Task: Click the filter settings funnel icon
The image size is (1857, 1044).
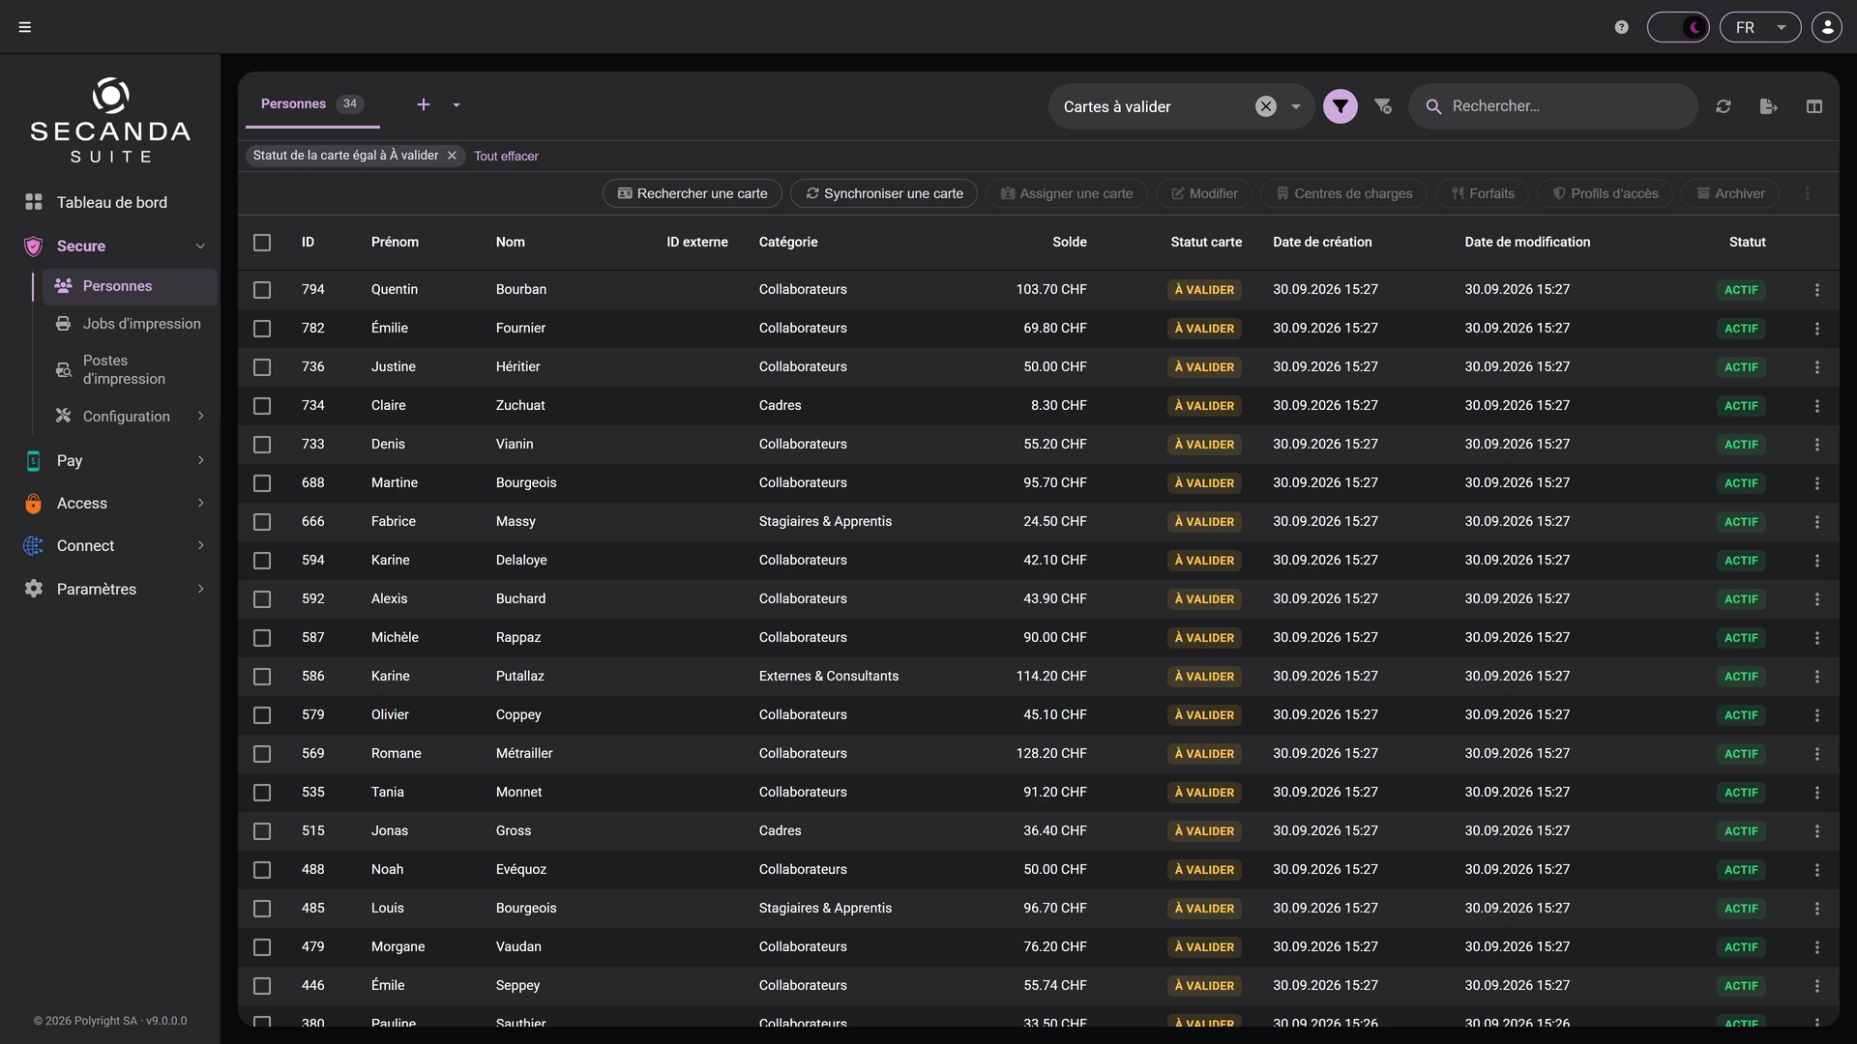Action: [x=1383, y=106]
